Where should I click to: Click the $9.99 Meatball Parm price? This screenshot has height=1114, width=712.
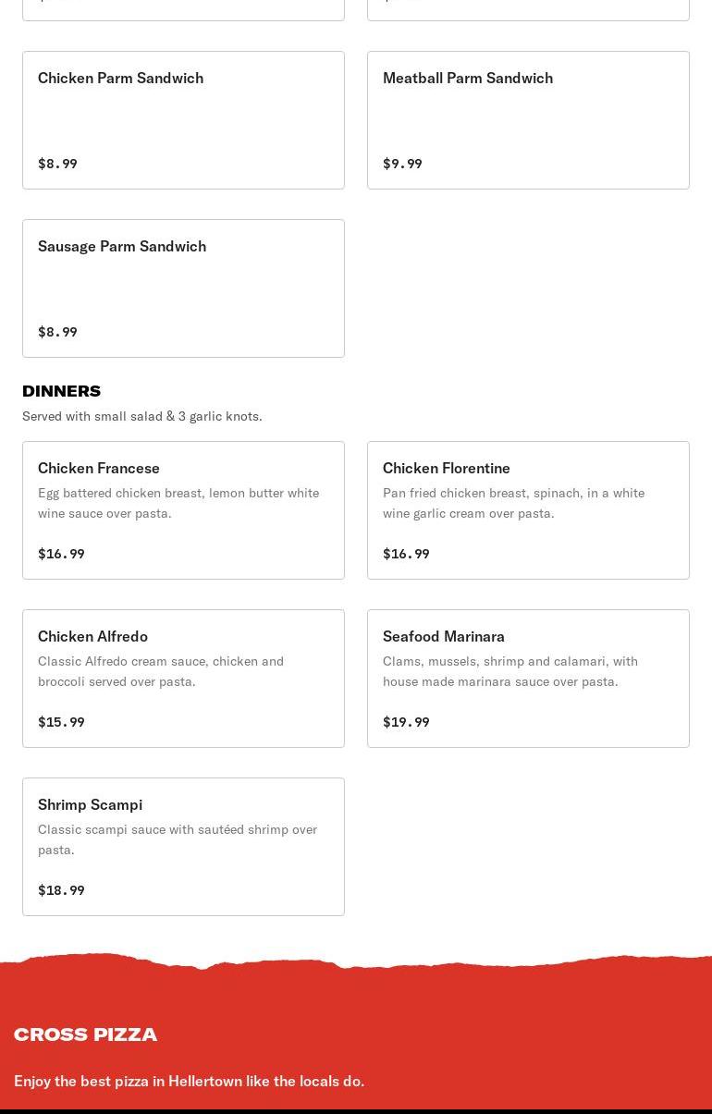402,164
